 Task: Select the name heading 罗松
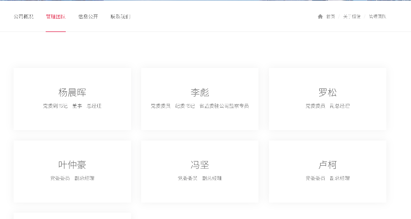[x=327, y=93]
